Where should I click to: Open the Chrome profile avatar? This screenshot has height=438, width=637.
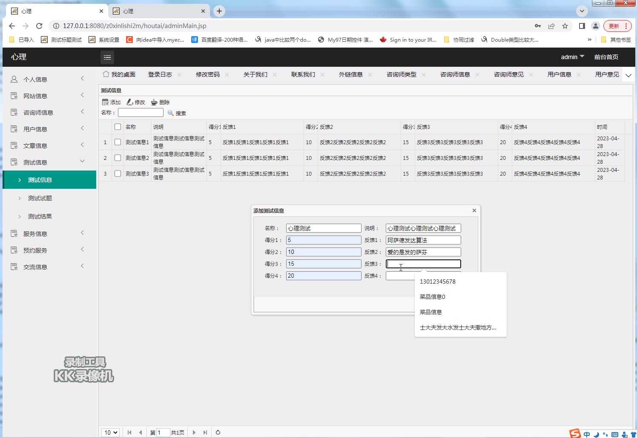[596, 26]
